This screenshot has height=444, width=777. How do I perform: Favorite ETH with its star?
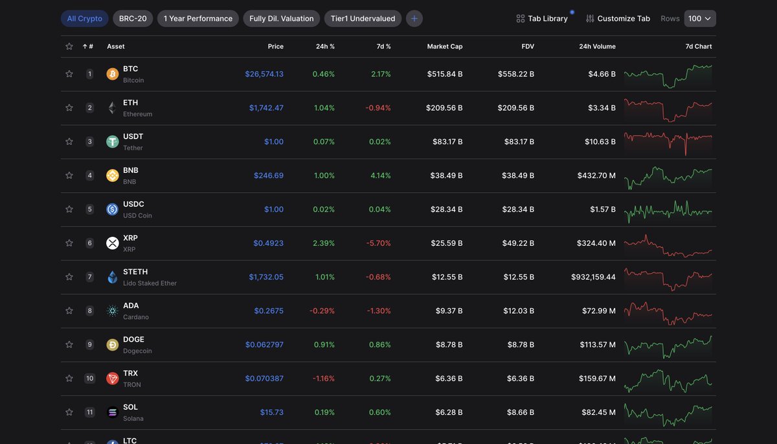click(69, 107)
